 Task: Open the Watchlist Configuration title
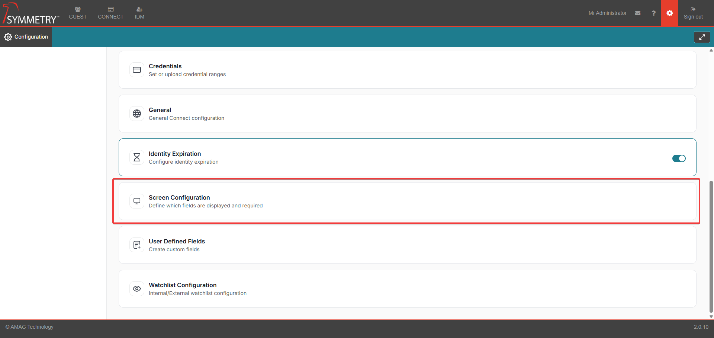click(x=183, y=285)
